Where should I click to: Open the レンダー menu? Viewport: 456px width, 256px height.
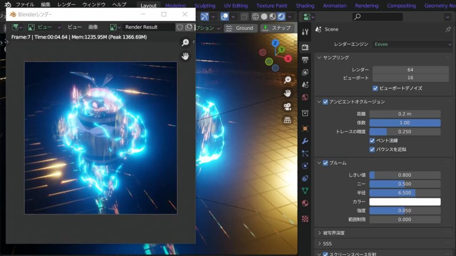[x=66, y=4]
